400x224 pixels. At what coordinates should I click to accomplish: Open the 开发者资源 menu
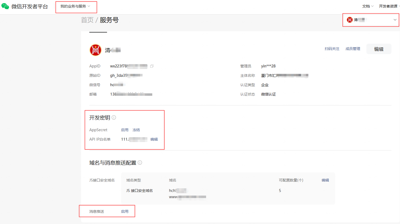click(389, 6)
